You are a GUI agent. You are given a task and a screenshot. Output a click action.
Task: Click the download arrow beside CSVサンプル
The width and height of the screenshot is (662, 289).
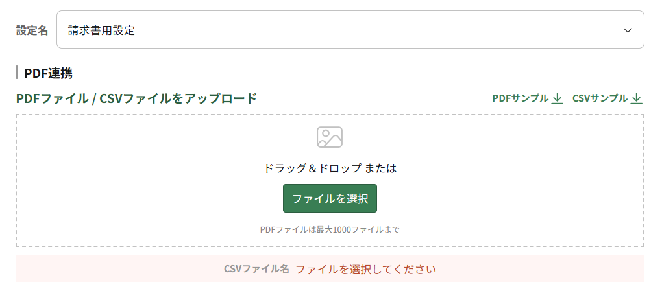(x=637, y=98)
